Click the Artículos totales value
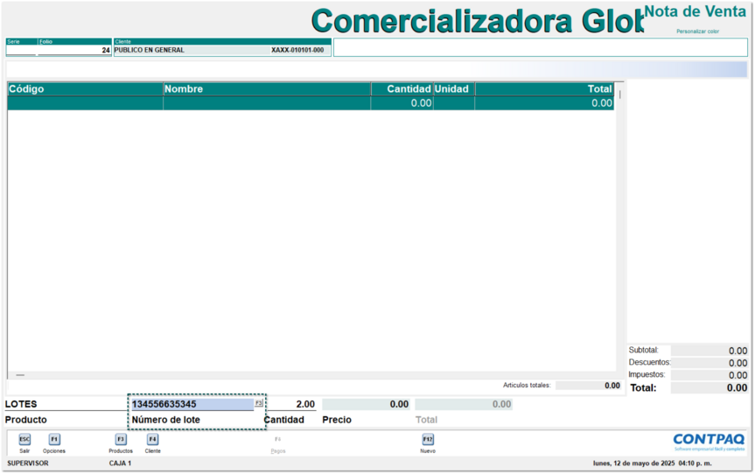Screen dimensions: 755x474 click(588, 386)
